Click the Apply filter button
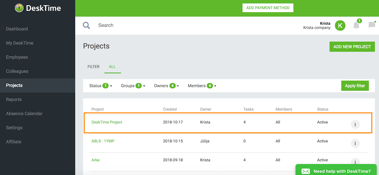379x175 pixels. tap(355, 86)
